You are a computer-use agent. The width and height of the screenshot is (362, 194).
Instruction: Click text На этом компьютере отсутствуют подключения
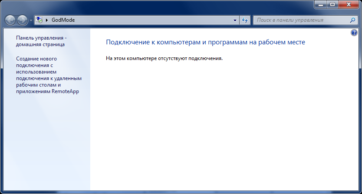tap(164, 58)
